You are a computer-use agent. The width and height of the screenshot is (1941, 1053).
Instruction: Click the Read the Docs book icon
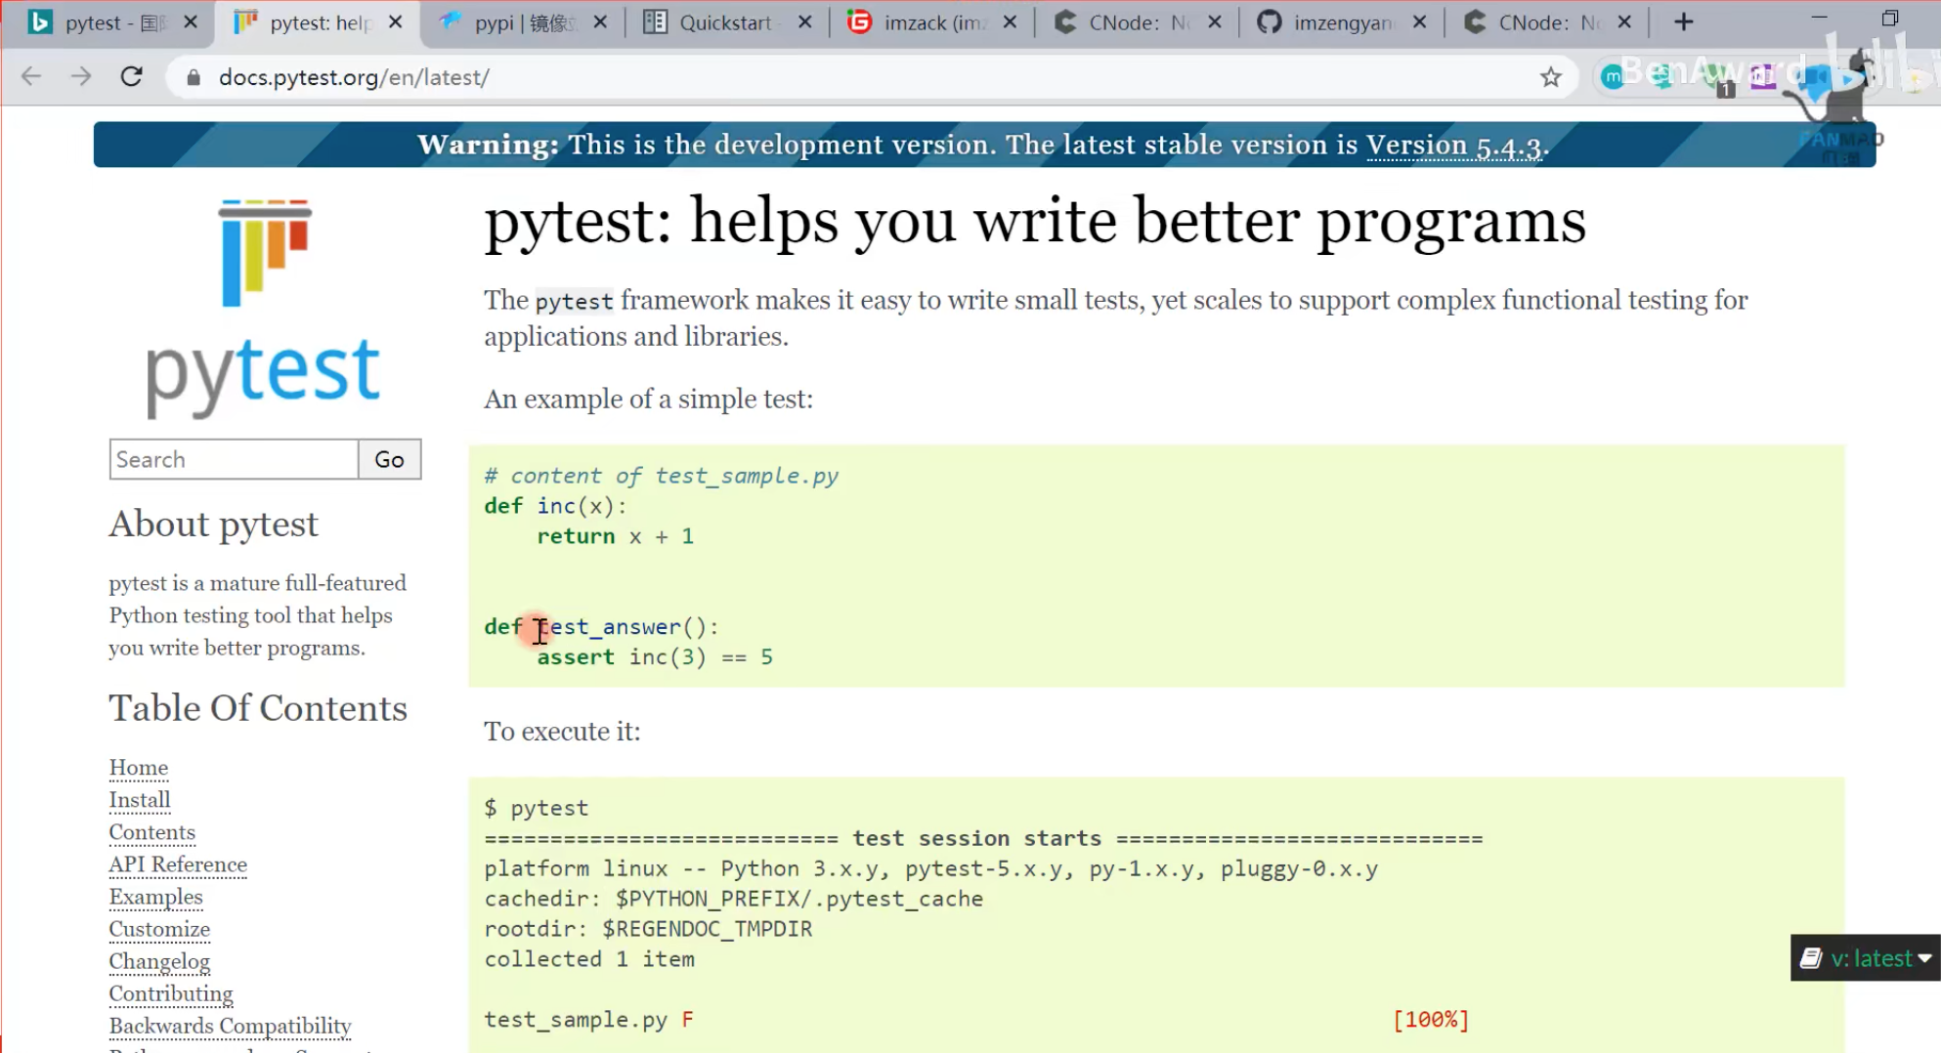point(1811,958)
